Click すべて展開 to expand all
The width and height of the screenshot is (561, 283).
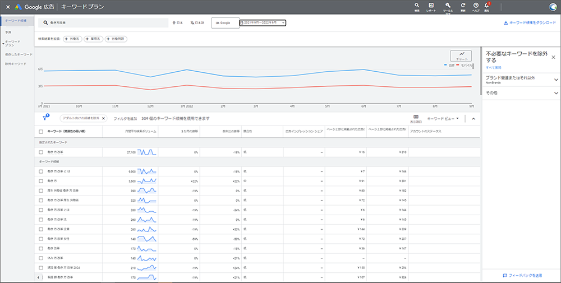click(x=493, y=68)
